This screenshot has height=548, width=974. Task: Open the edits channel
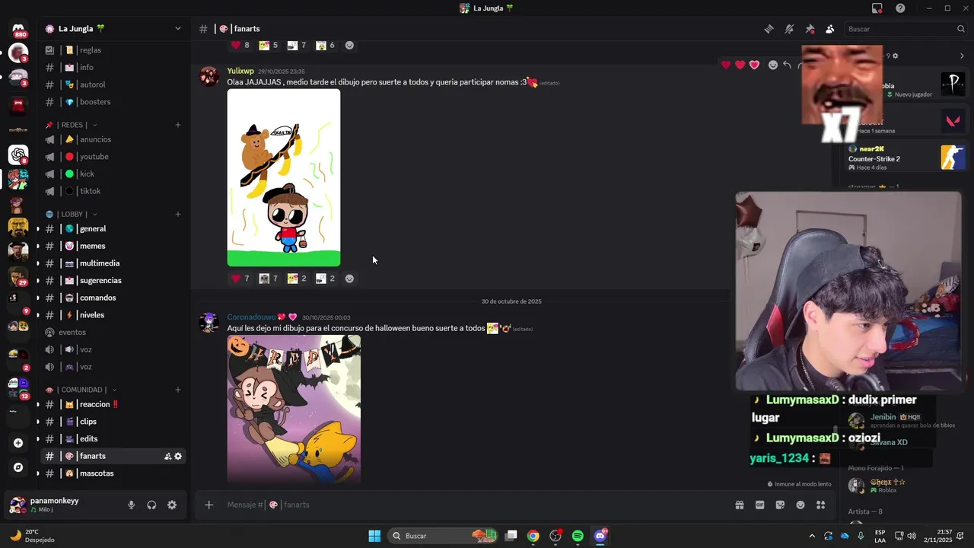pos(113,438)
